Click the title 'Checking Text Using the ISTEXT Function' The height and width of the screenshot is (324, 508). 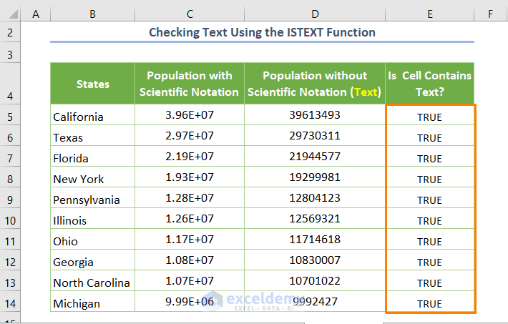[x=262, y=32]
